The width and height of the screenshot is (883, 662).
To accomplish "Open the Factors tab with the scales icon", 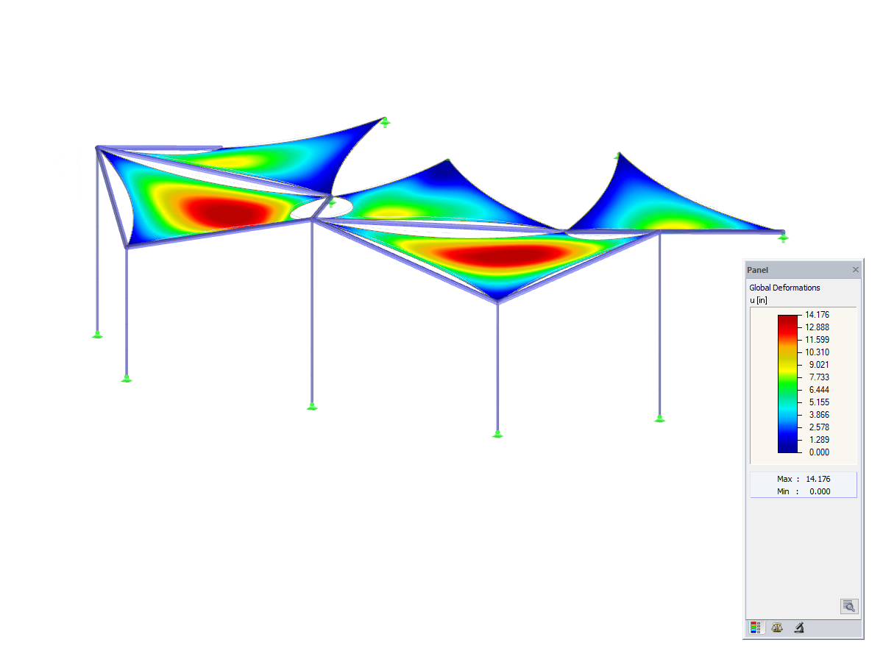I will point(777,627).
